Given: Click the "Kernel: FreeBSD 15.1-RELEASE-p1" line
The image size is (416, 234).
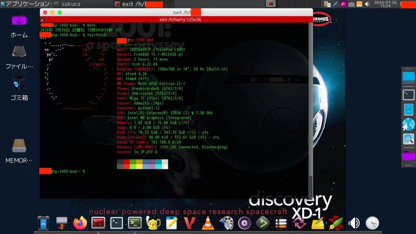Looking at the screenshot, I should click(150, 54).
